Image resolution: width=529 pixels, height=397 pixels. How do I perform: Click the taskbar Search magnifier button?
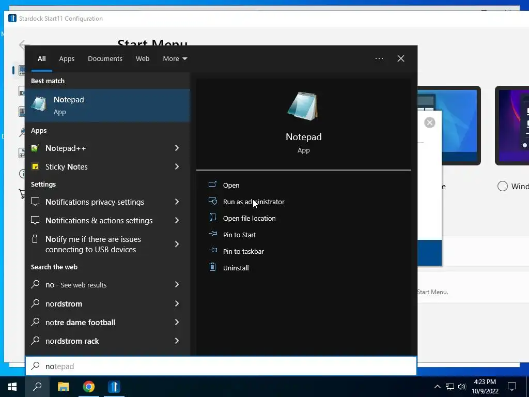pyautogui.click(x=37, y=387)
